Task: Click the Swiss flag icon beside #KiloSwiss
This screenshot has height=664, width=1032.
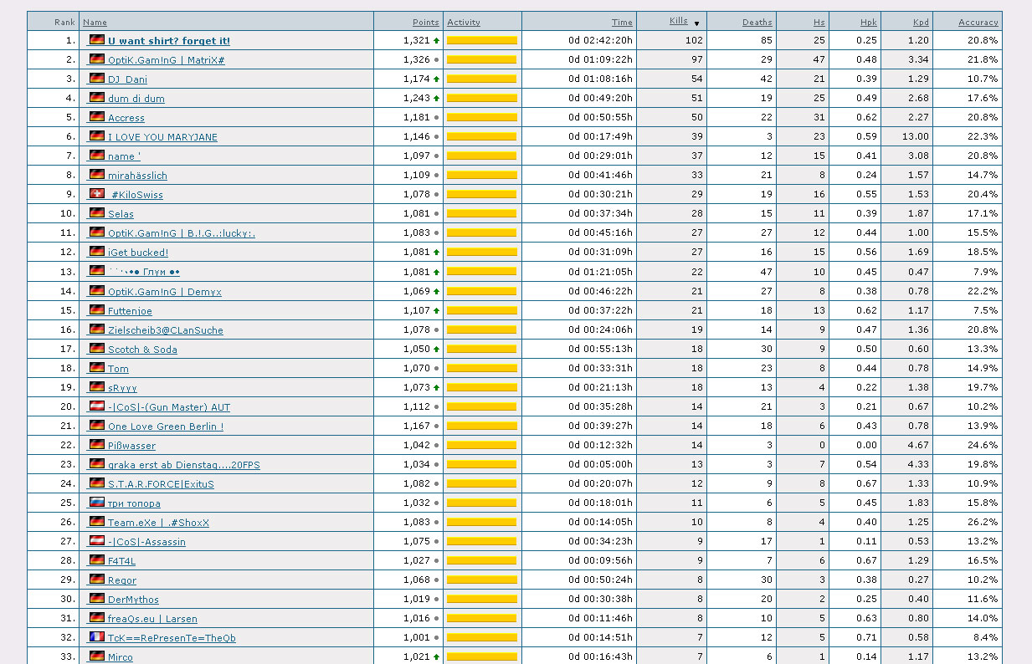Action: point(97,194)
